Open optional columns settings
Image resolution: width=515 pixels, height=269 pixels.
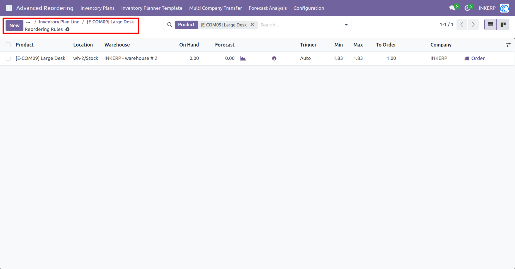pos(508,45)
